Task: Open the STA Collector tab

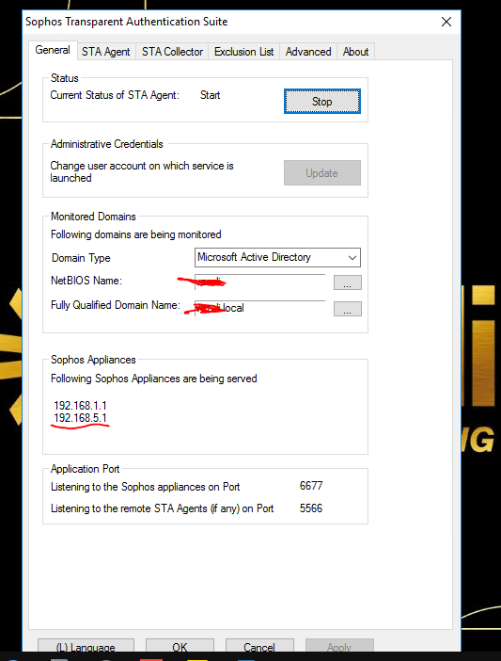Action: pos(172,52)
